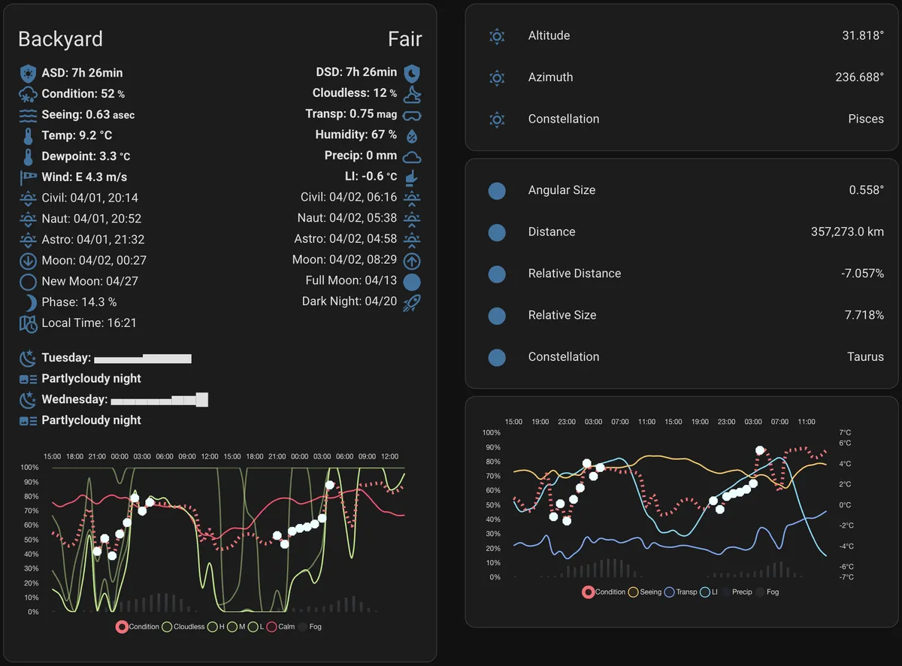Toggle the H cloud series legend item
Viewport: 902px width, 666px height.
pos(216,627)
